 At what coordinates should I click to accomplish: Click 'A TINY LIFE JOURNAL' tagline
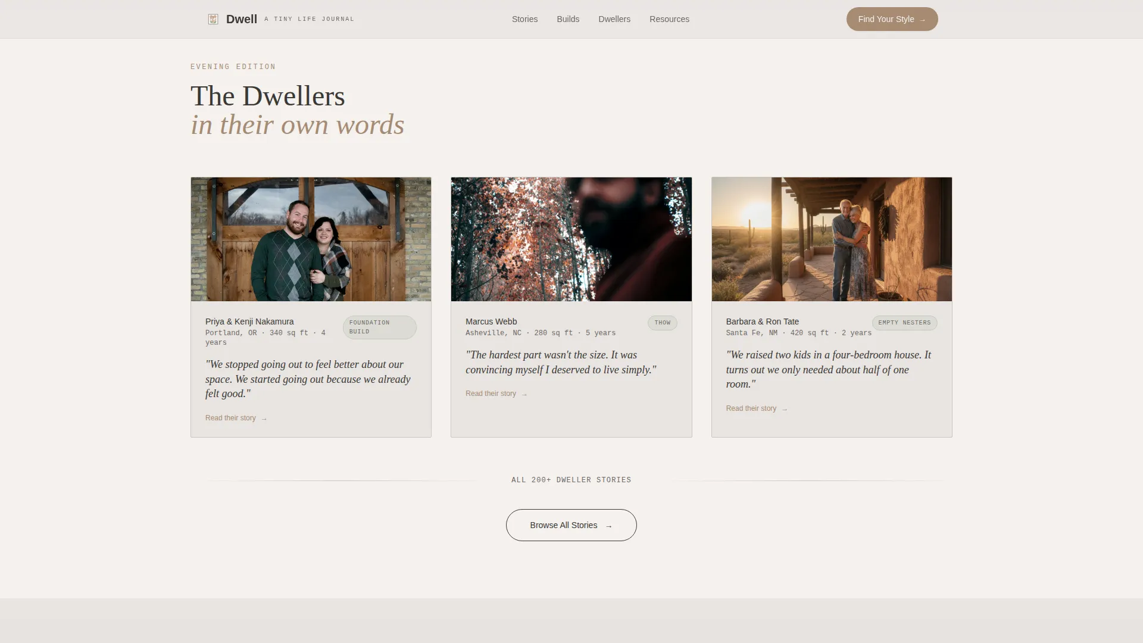point(309,19)
